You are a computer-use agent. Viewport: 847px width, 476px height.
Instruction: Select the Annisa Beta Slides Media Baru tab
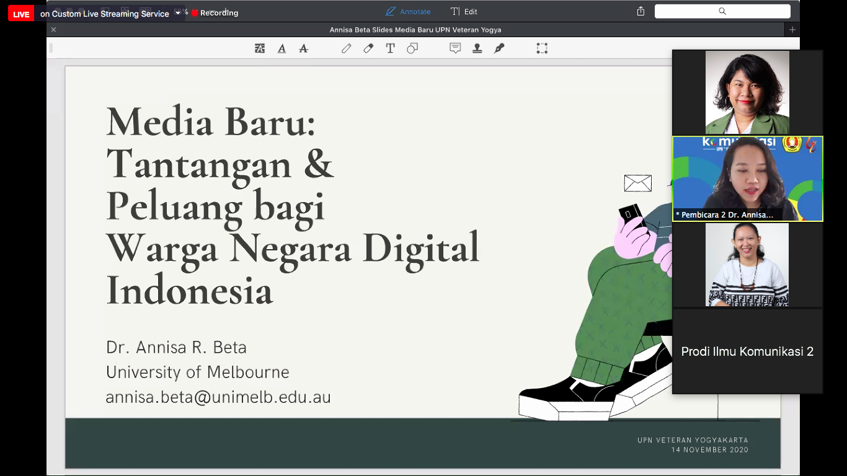[x=415, y=29]
